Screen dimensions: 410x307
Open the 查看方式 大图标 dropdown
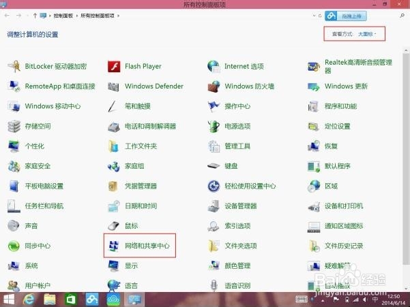pyautogui.click(x=367, y=34)
